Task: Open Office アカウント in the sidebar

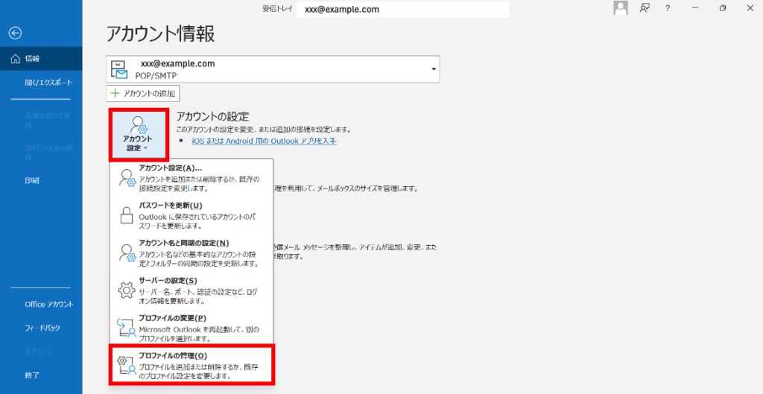Action: 48,304
